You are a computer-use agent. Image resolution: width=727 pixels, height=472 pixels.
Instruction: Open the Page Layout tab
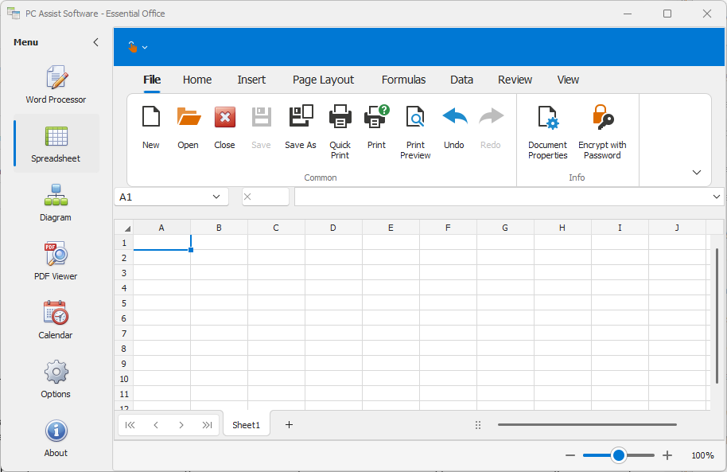click(x=323, y=80)
